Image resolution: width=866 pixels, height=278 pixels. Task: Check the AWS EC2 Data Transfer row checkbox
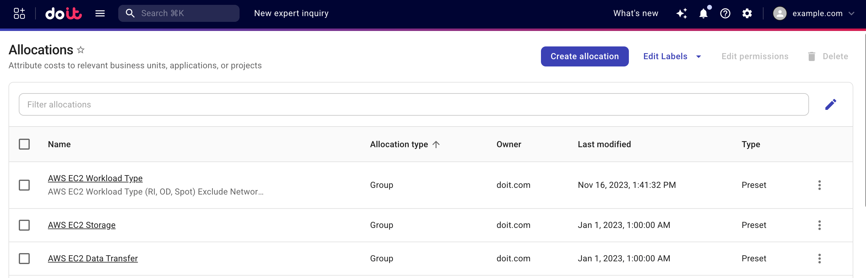coord(24,259)
